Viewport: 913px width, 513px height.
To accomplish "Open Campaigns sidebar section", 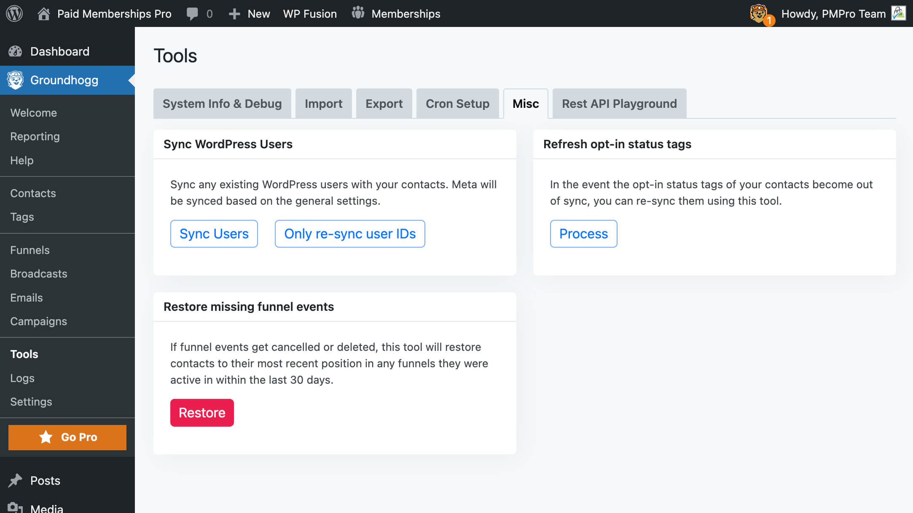I will [x=38, y=321].
